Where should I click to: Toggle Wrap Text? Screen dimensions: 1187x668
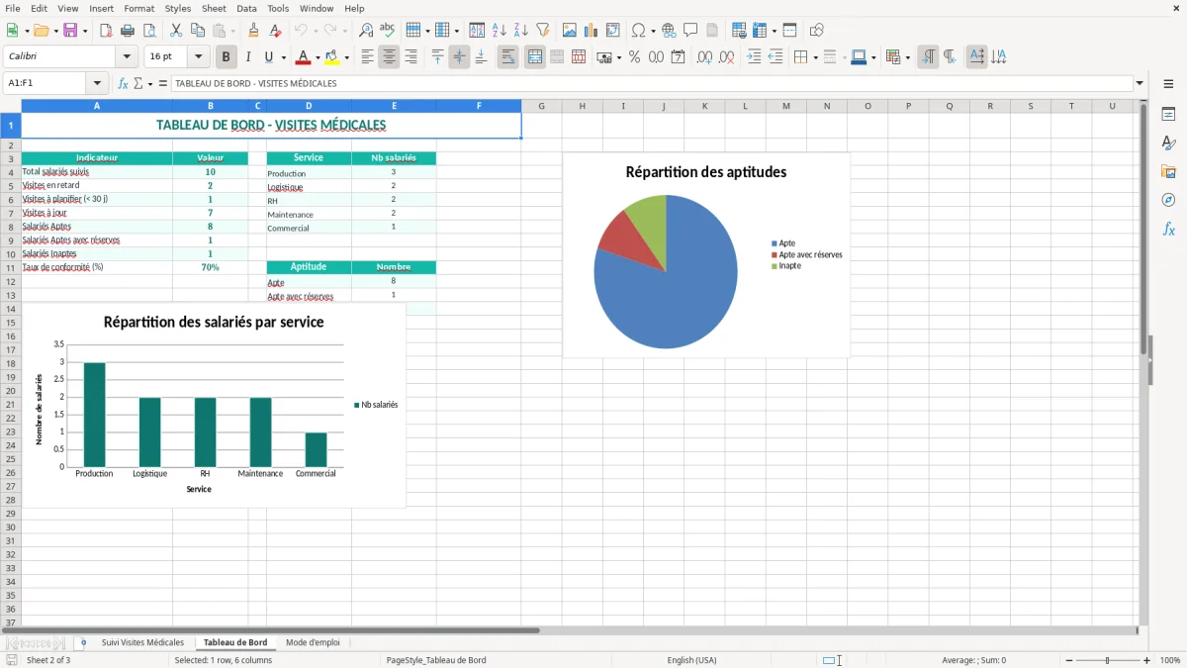coord(507,57)
